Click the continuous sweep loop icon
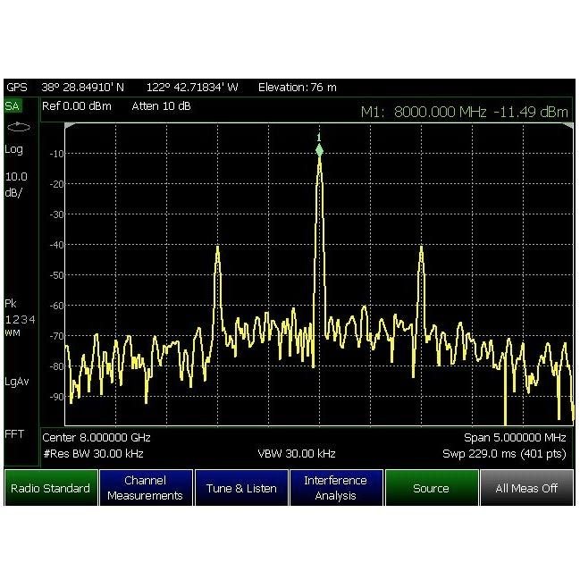 [x=18, y=127]
